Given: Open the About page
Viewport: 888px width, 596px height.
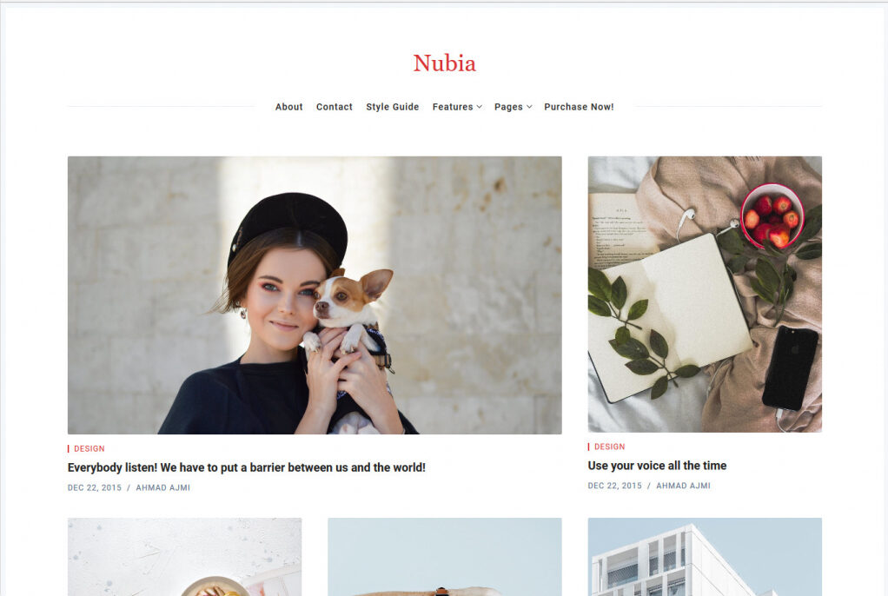Looking at the screenshot, I should 288,107.
